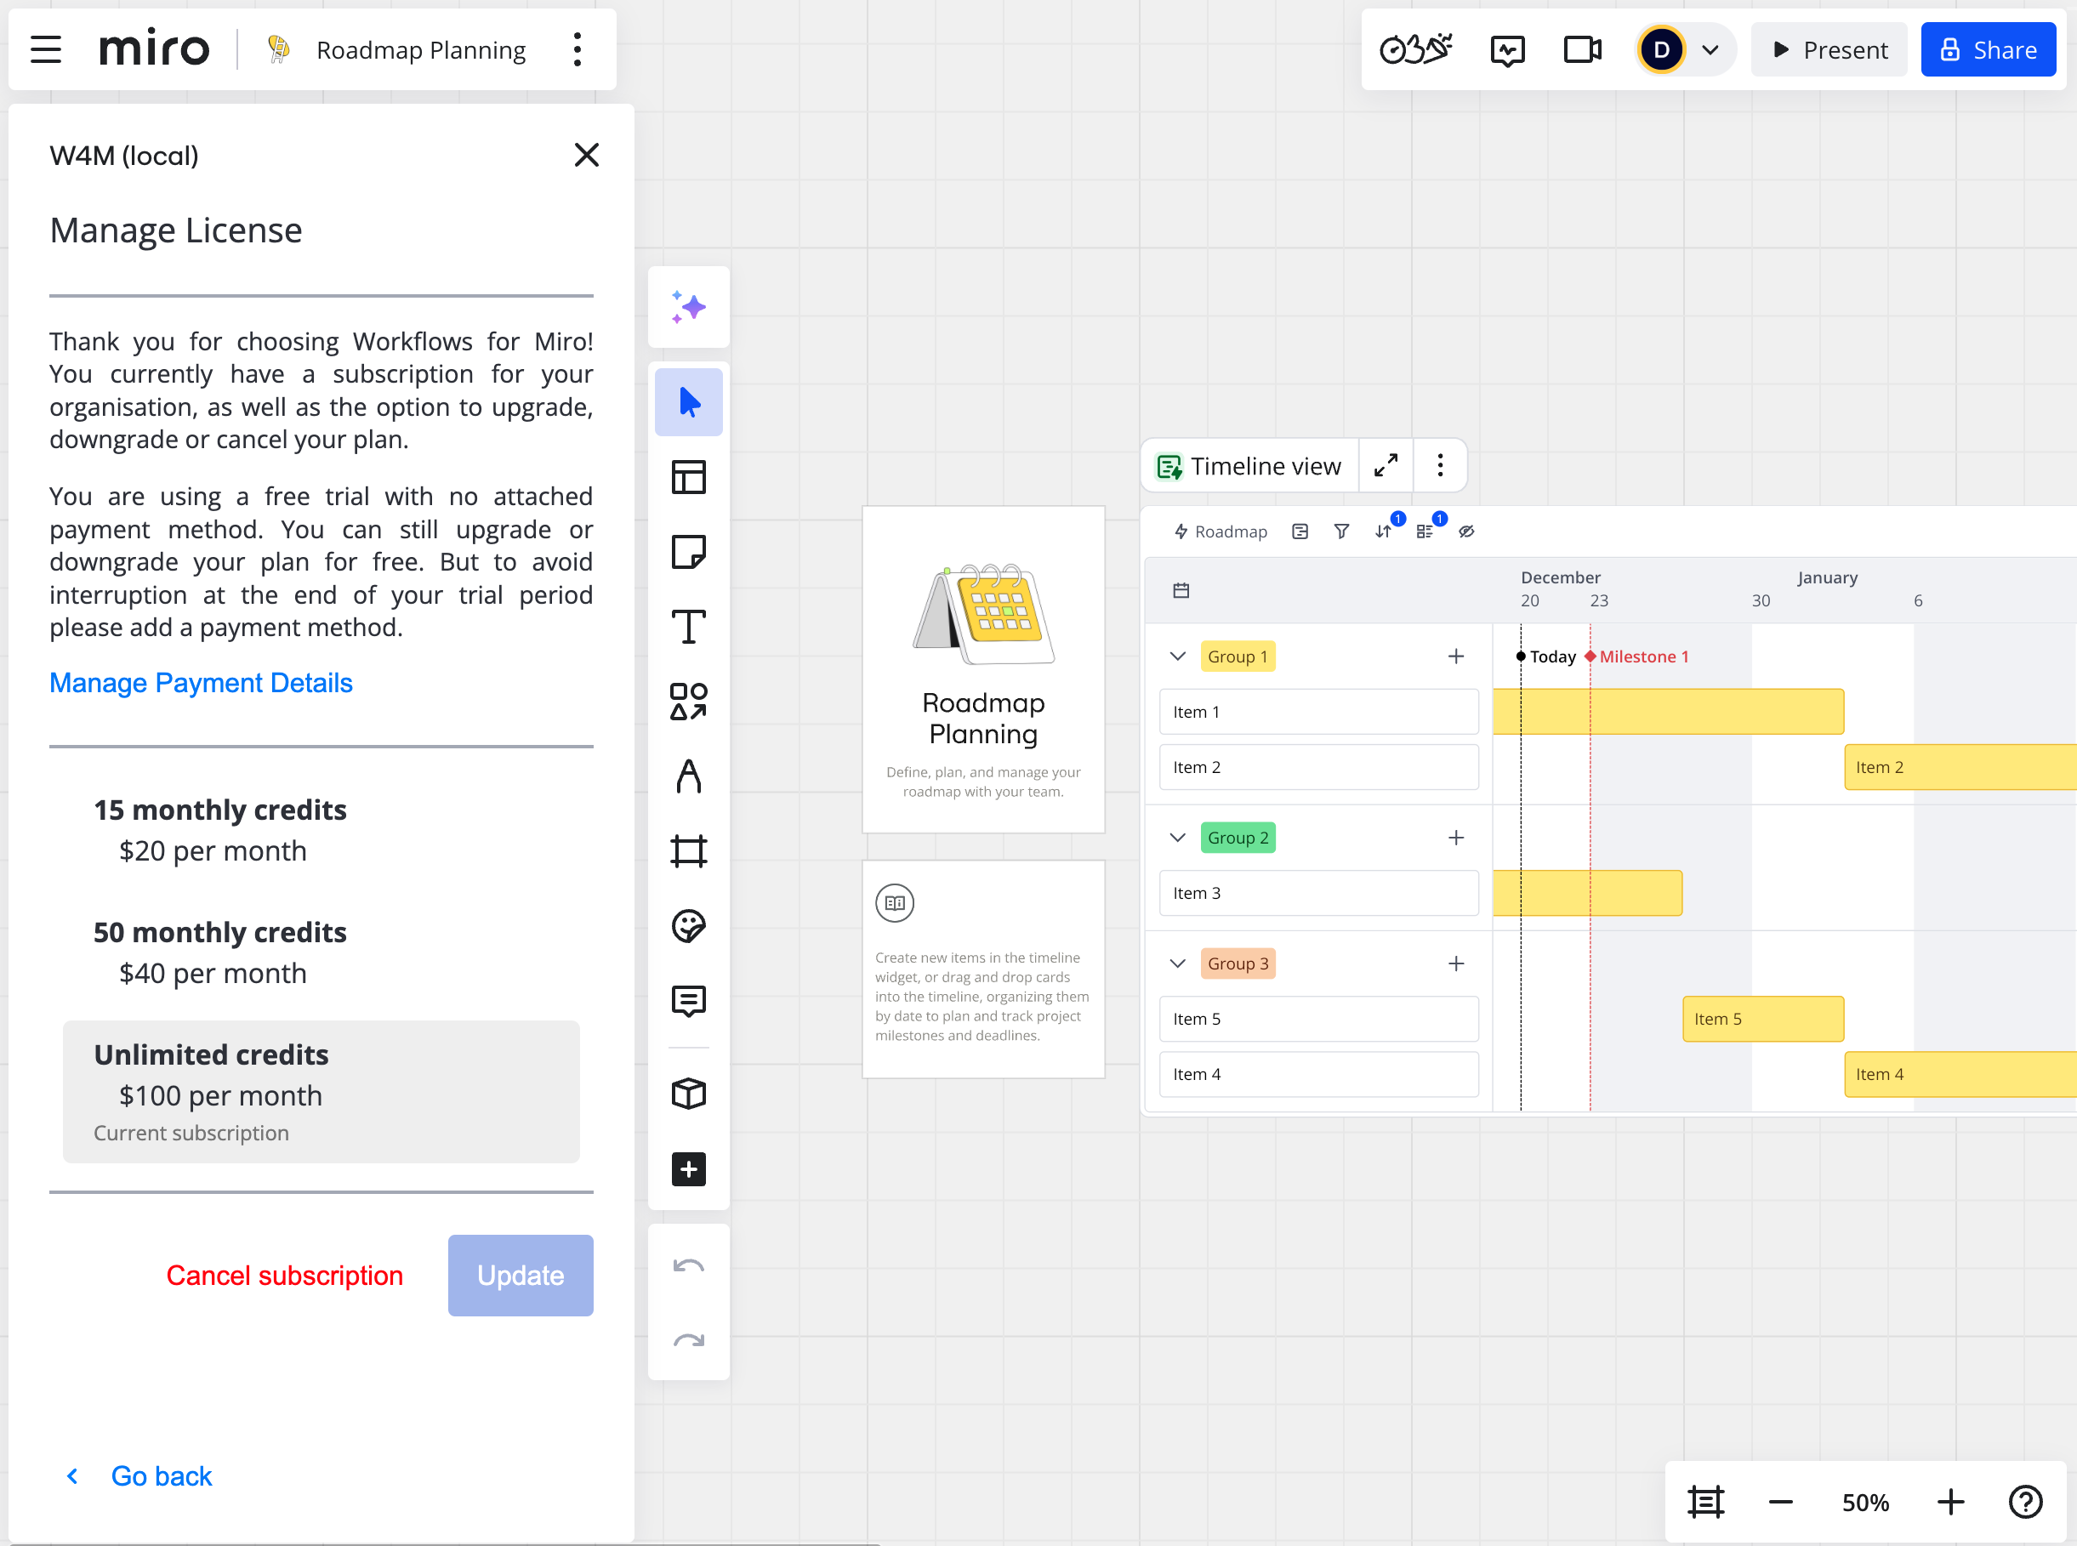
Task: Open shapes and lines tool
Action: pos(688,702)
